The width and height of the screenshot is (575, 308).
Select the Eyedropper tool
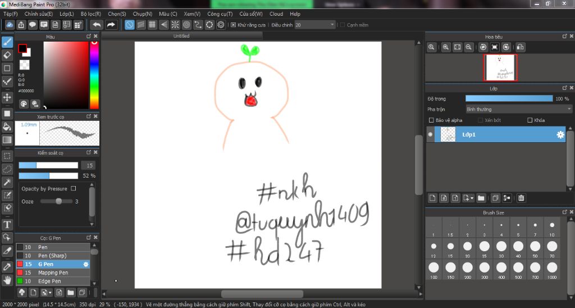(7, 267)
